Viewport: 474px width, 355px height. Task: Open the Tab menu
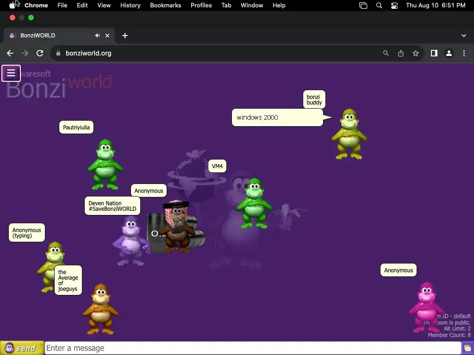point(226,5)
